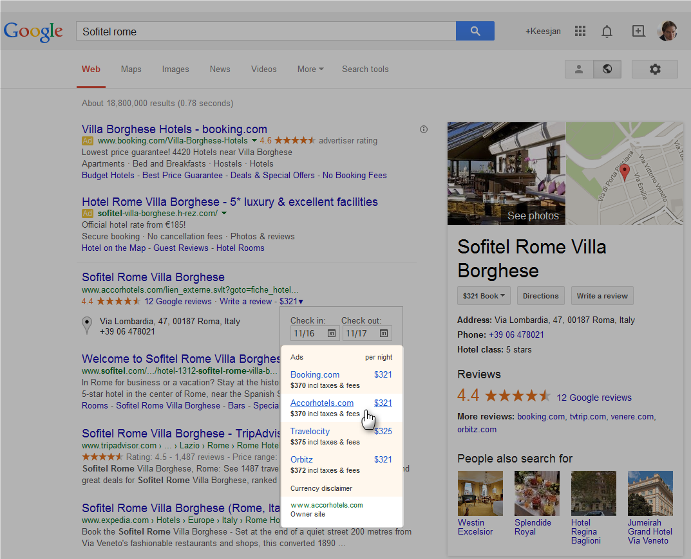This screenshot has width=691, height=559.
Task: Open the orbitz.com reviews link
Action: click(477, 429)
